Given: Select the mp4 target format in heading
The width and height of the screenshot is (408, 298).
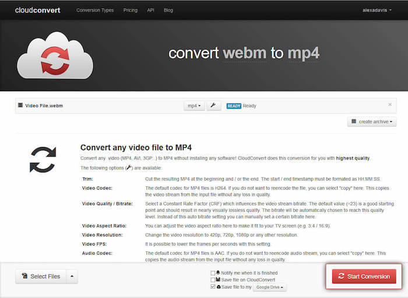Looking at the screenshot, I should coord(303,54).
